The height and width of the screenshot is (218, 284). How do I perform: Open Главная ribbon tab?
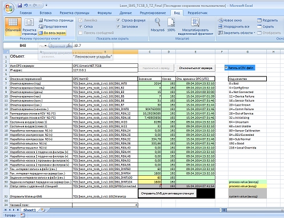pyautogui.click(x=26, y=13)
